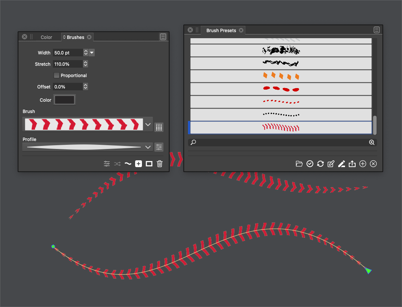Viewport: 402px width, 307px height.
Task: Switch to the Color tab
Action: point(46,37)
